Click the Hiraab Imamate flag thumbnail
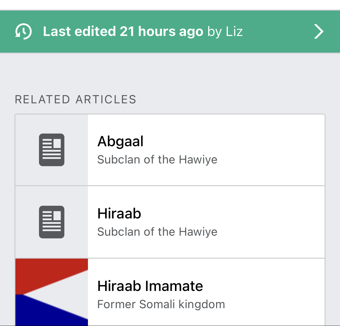Viewport: 340px width, 326px height. [x=52, y=292]
